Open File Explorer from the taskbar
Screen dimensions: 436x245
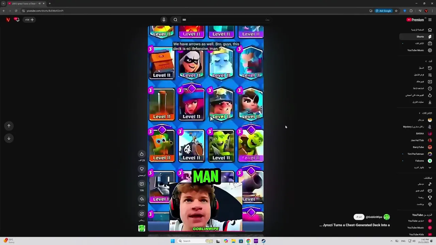(233, 241)
